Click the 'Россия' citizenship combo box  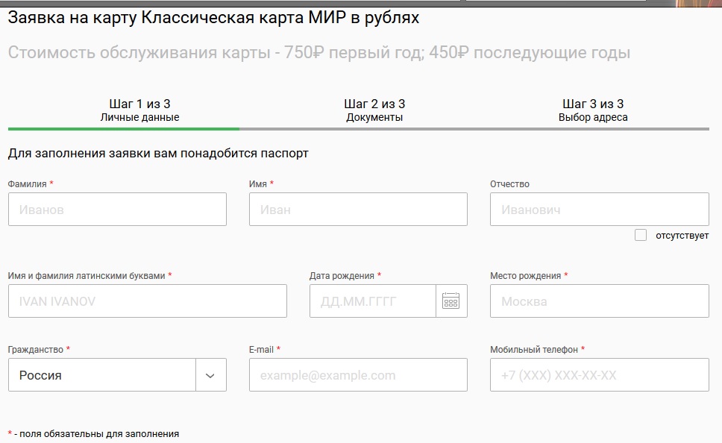[x=102, y=375]
